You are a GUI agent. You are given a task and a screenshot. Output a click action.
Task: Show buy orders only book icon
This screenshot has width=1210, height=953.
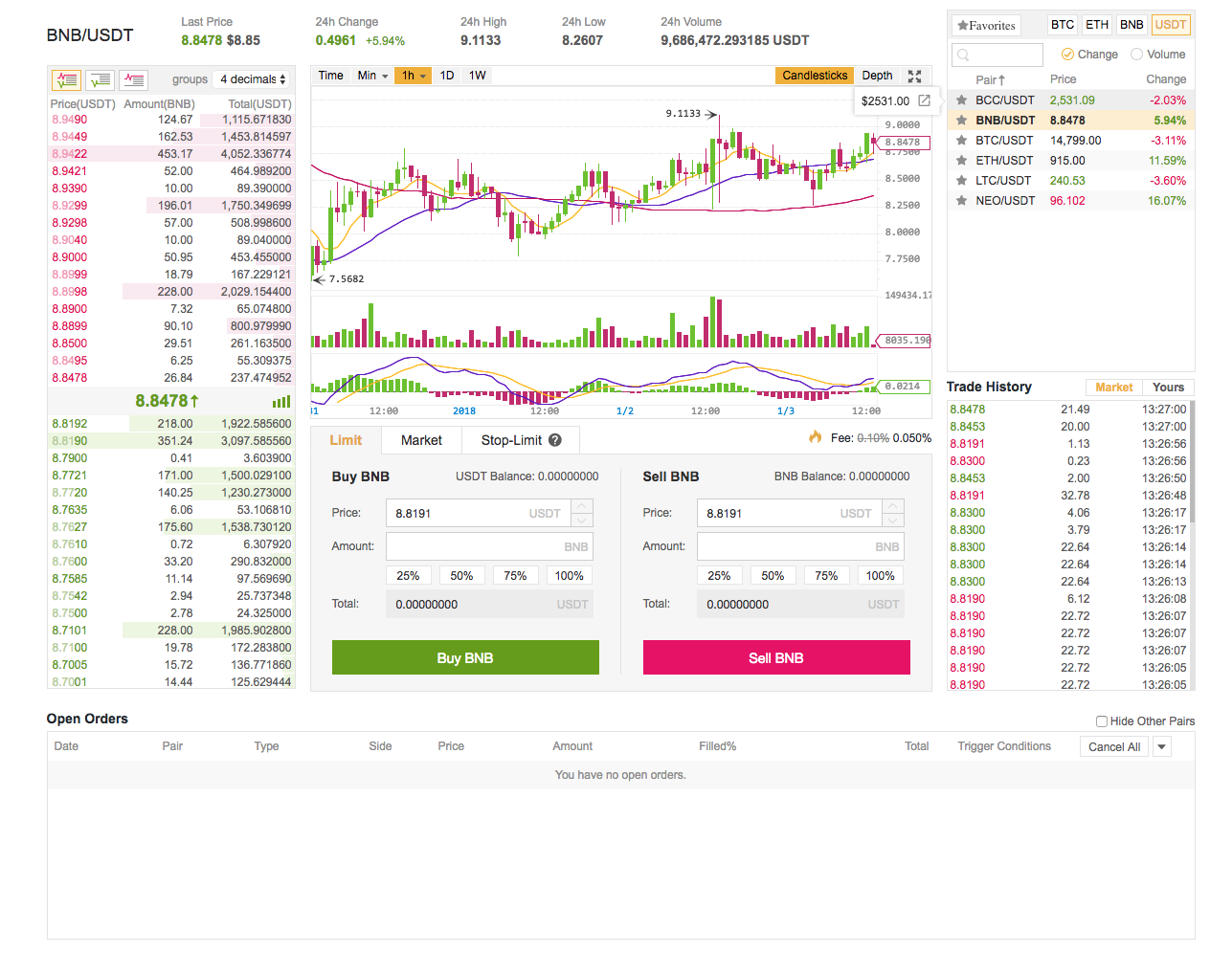[101, 80]
